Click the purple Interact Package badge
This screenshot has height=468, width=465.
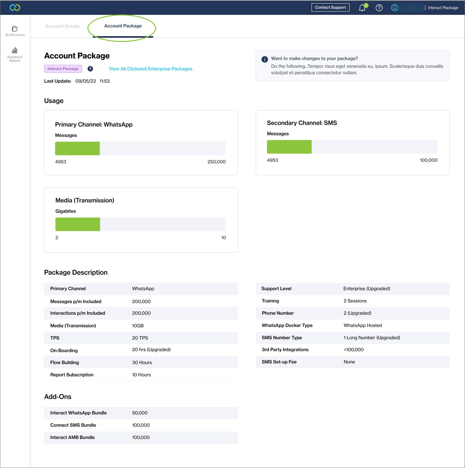point(63,69)
